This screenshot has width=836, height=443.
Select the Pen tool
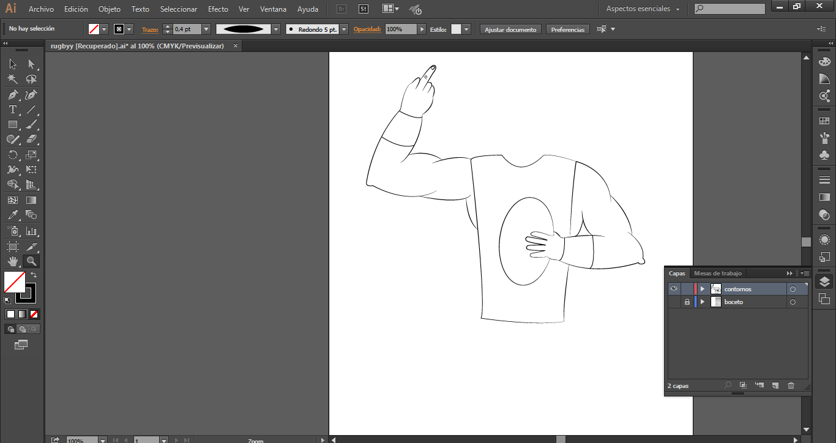point(13,95)
